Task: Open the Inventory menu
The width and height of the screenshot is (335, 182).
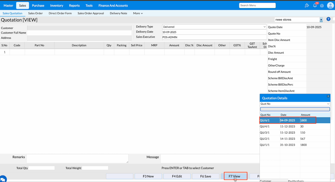Action: pos(57,6)
